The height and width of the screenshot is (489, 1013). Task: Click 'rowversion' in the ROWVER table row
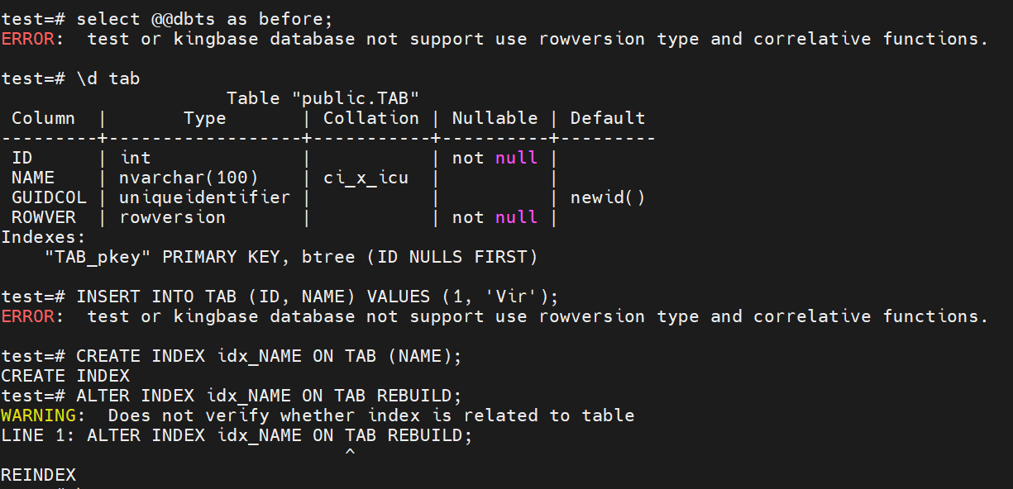click(172, 217)
